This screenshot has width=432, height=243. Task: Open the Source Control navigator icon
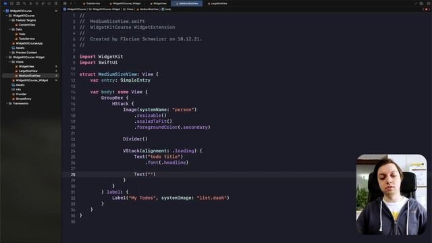[11, 3]
